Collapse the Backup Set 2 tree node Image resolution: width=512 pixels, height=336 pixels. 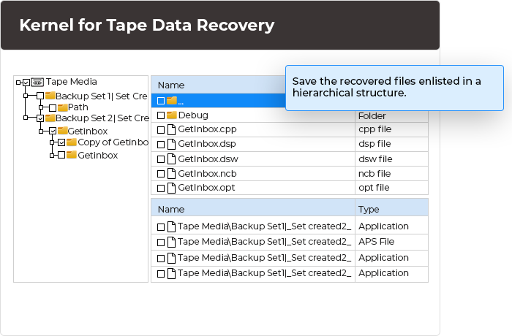(26, 118)
